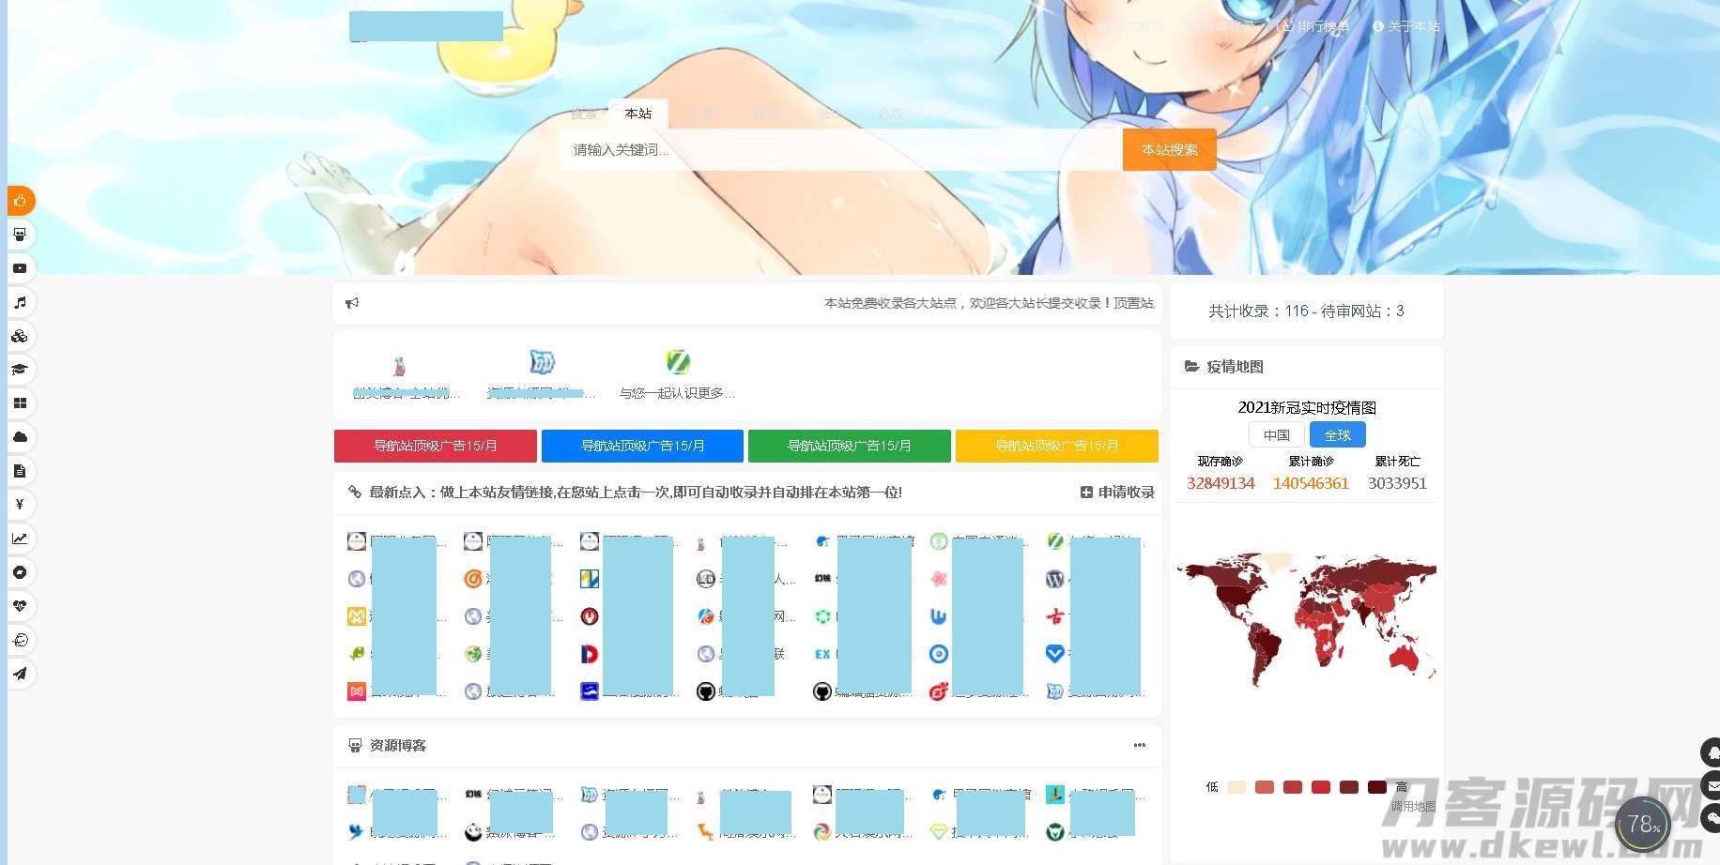1720x865 pixels.
Task: Open the cloud category icon in sidebar
Action: click(20, 437)
